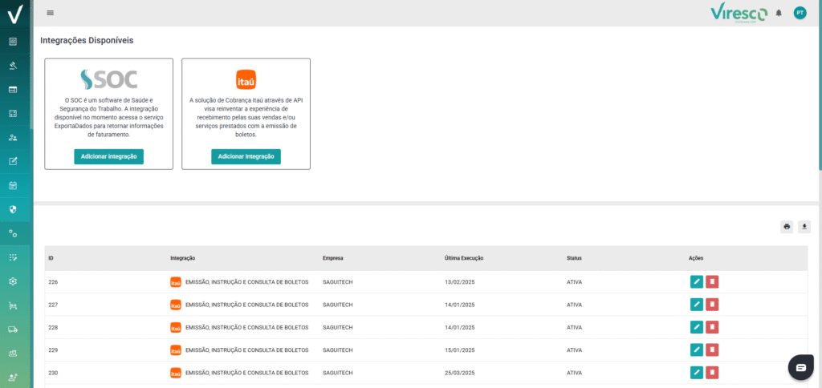Click the page vertical scrollbar
Viewport: 822px width, 388px height.
point(820,80)
